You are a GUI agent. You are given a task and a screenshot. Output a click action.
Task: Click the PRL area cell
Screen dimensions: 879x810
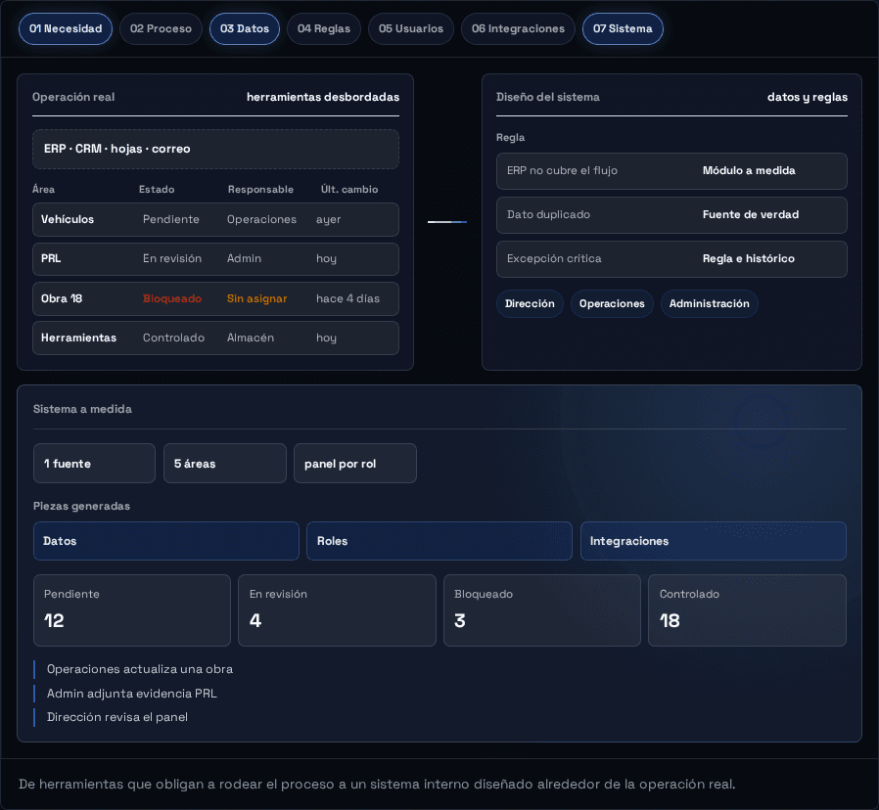[x=51, y=259]
